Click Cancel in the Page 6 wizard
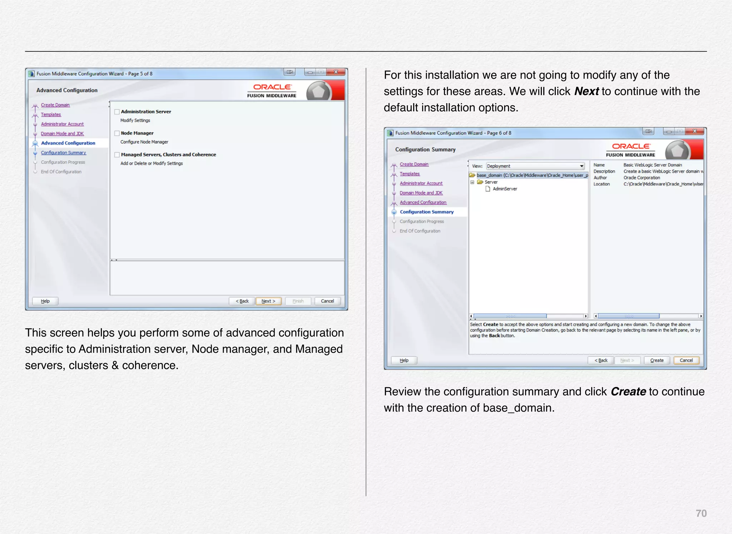732x534 pixels. tap(686, 360)
